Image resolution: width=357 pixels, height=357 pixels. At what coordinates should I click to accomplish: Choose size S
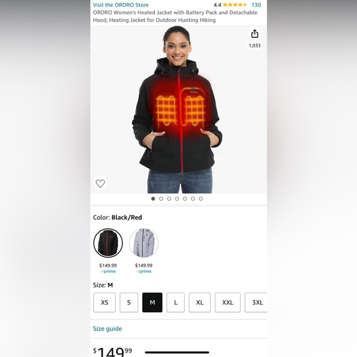pos(129,302)
